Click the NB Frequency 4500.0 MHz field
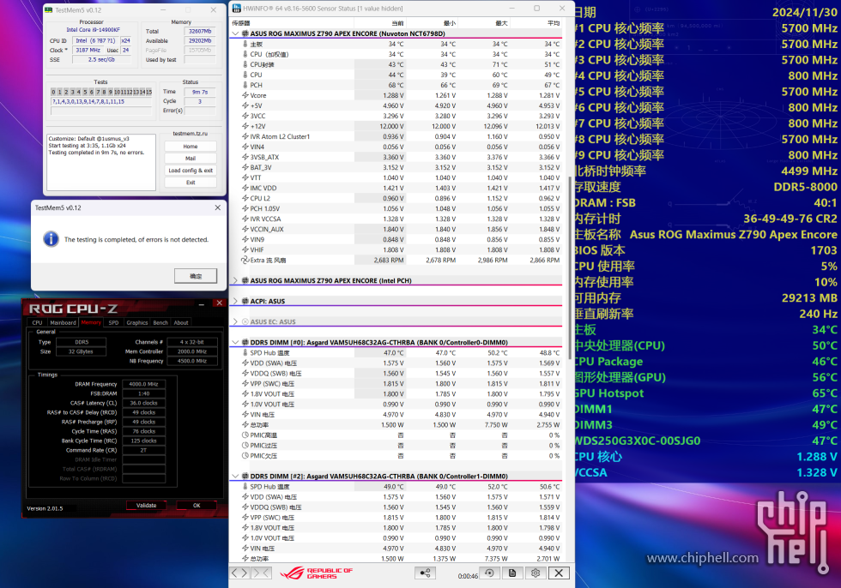The image size is (841, 588). pyautogui.click(x=192, y=361)
